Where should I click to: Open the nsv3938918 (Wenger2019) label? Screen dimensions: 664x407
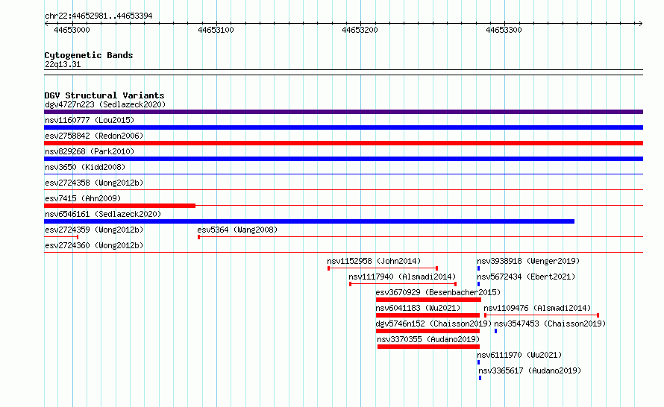528,261
